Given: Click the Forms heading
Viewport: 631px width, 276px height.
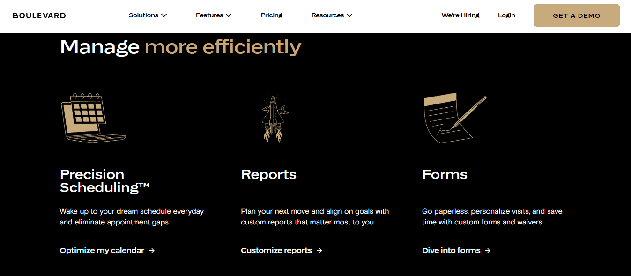Looking at the screenshot, I should click(445, 175).
